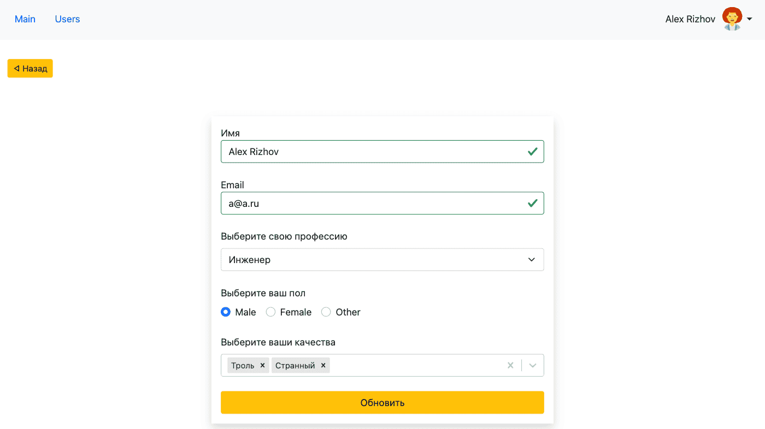
Task: Click the back arrow icon on Назад
Action: click(17, 69)
